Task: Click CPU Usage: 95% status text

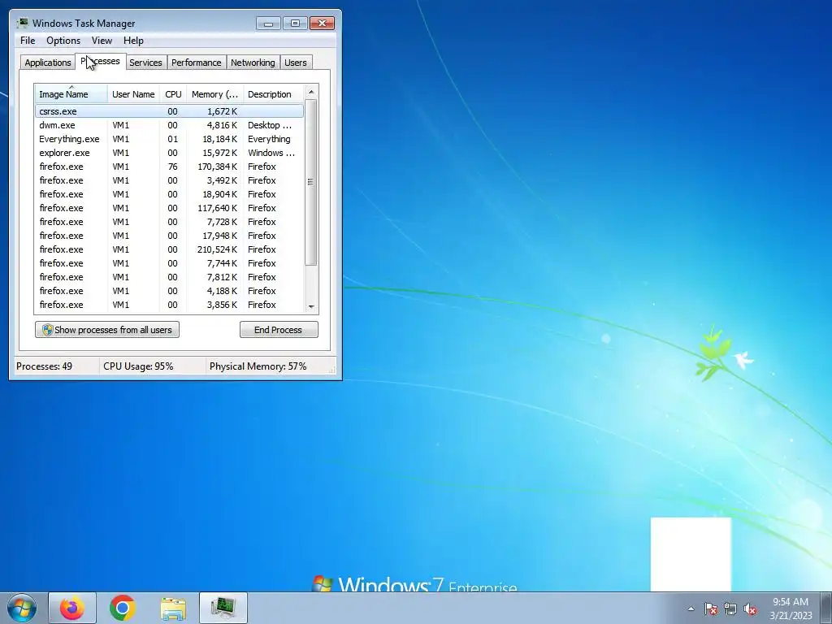Action: click(138, 366)
